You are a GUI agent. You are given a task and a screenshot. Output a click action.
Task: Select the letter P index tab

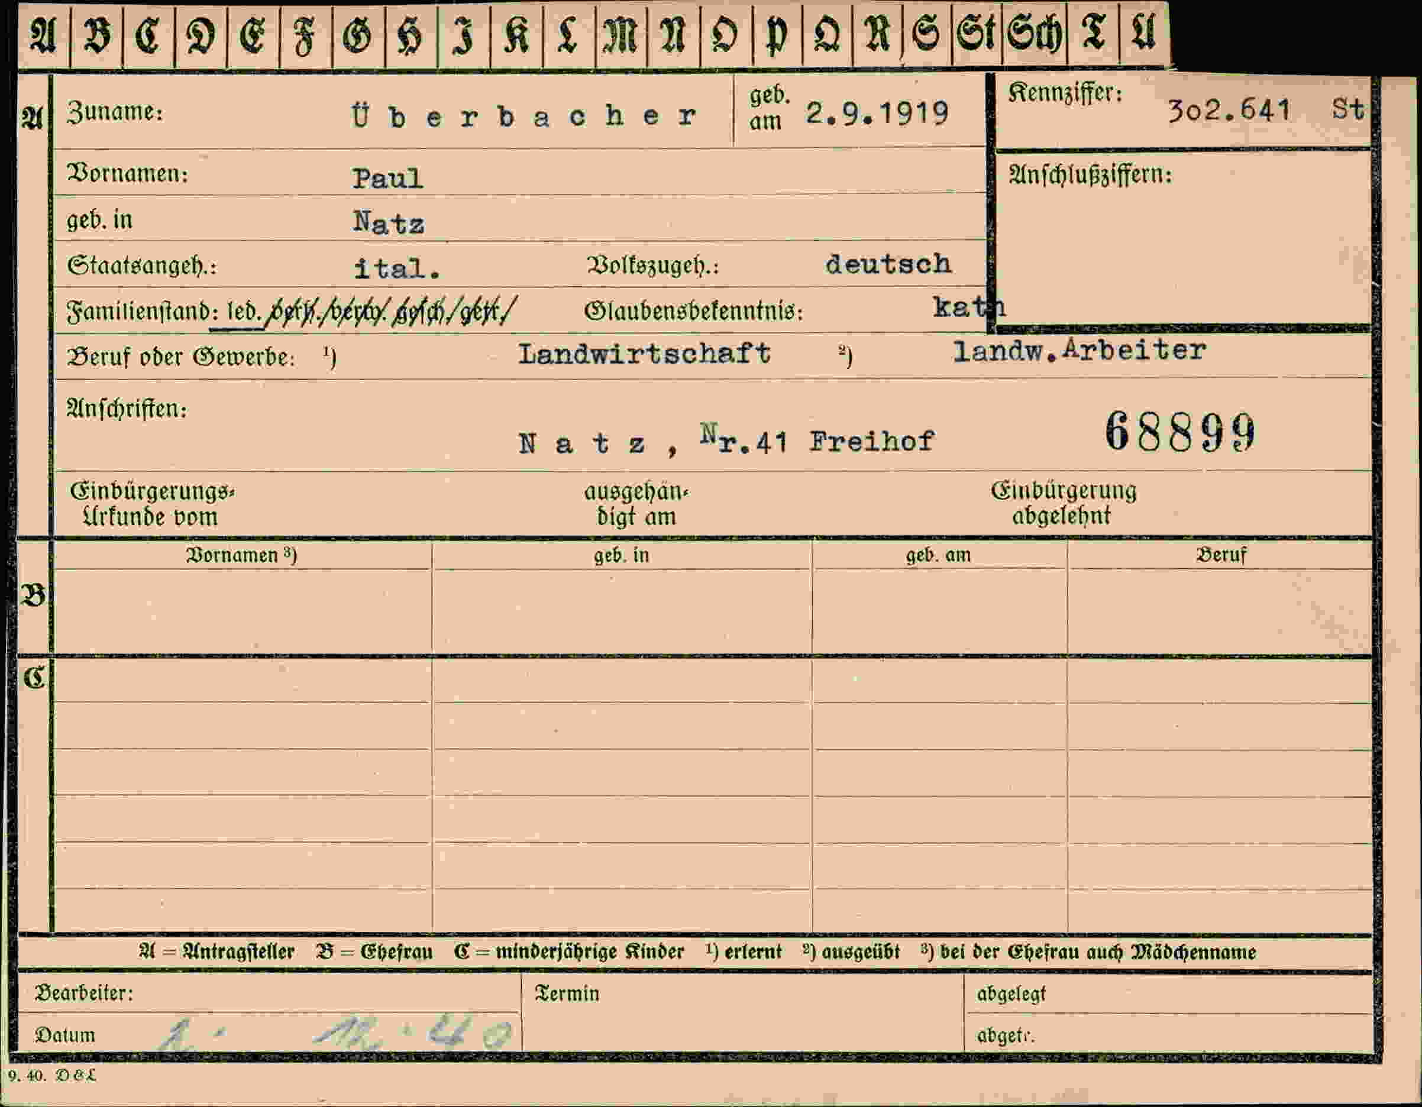point(777,36)
